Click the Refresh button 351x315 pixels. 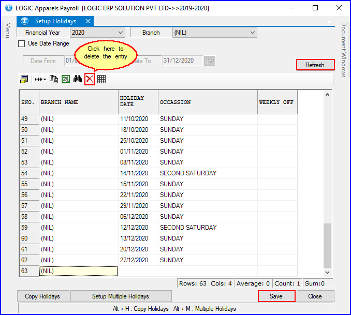pyautogui.click(x=315, y=65)
